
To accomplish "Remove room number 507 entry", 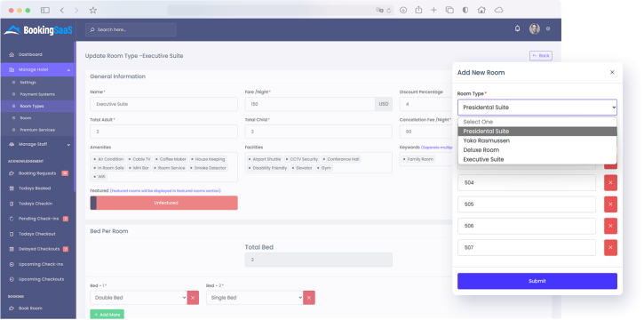I will pos(610,248).
